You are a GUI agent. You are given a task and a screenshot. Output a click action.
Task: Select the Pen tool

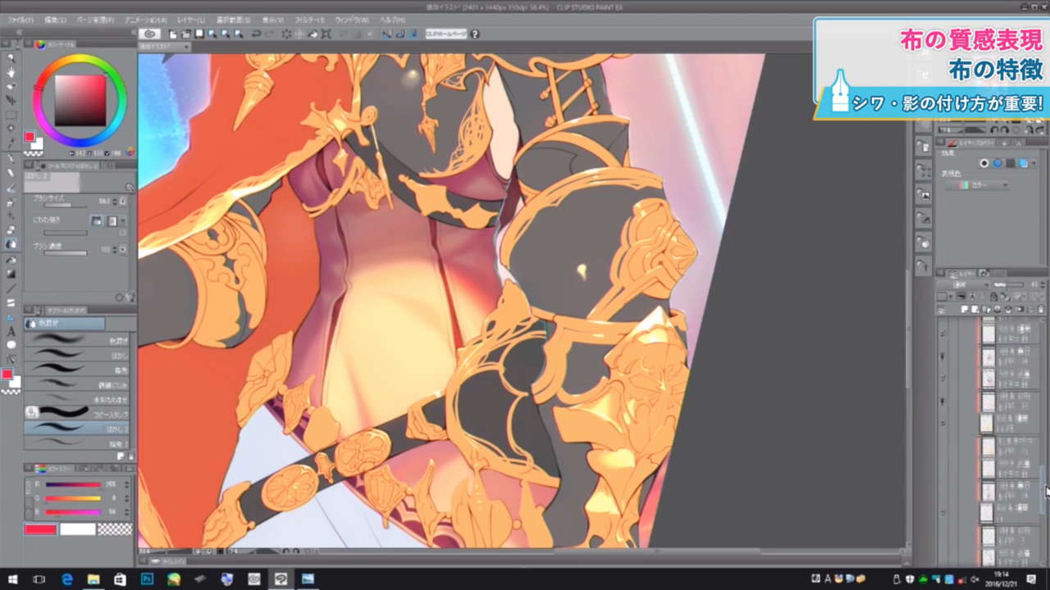click(11, 159)
